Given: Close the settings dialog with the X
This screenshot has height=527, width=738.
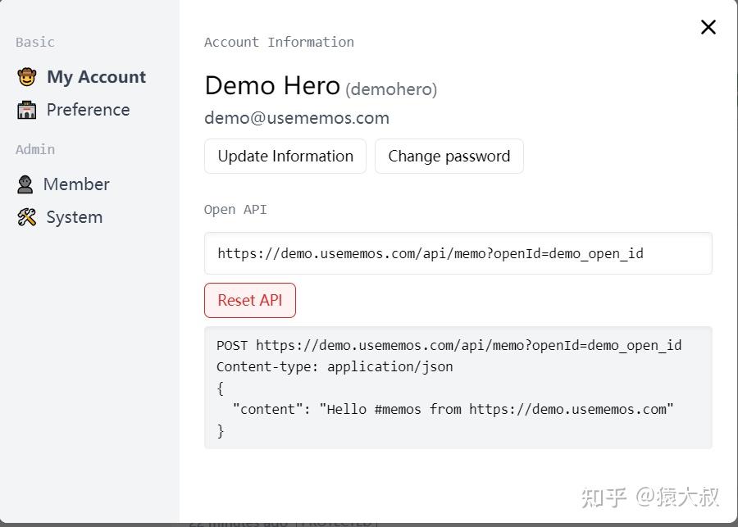Looking at the screenshot, I should point(708,27).
